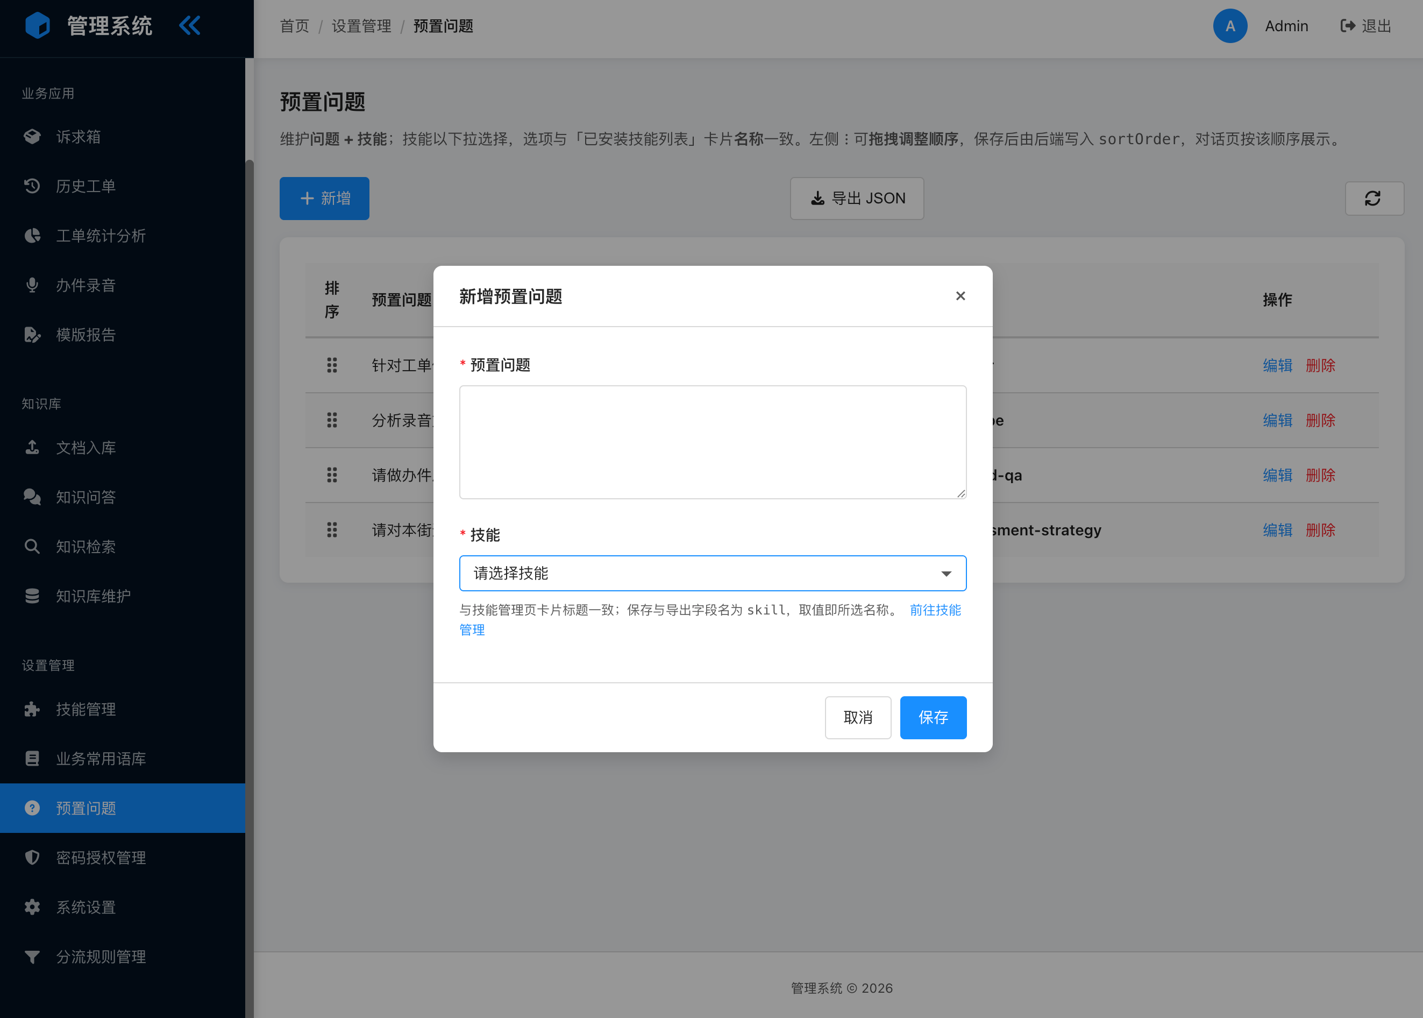The width and height of the screenshot is (1423, 1018).
Task: Click 保存 to save the question
Action: point(934,718)
